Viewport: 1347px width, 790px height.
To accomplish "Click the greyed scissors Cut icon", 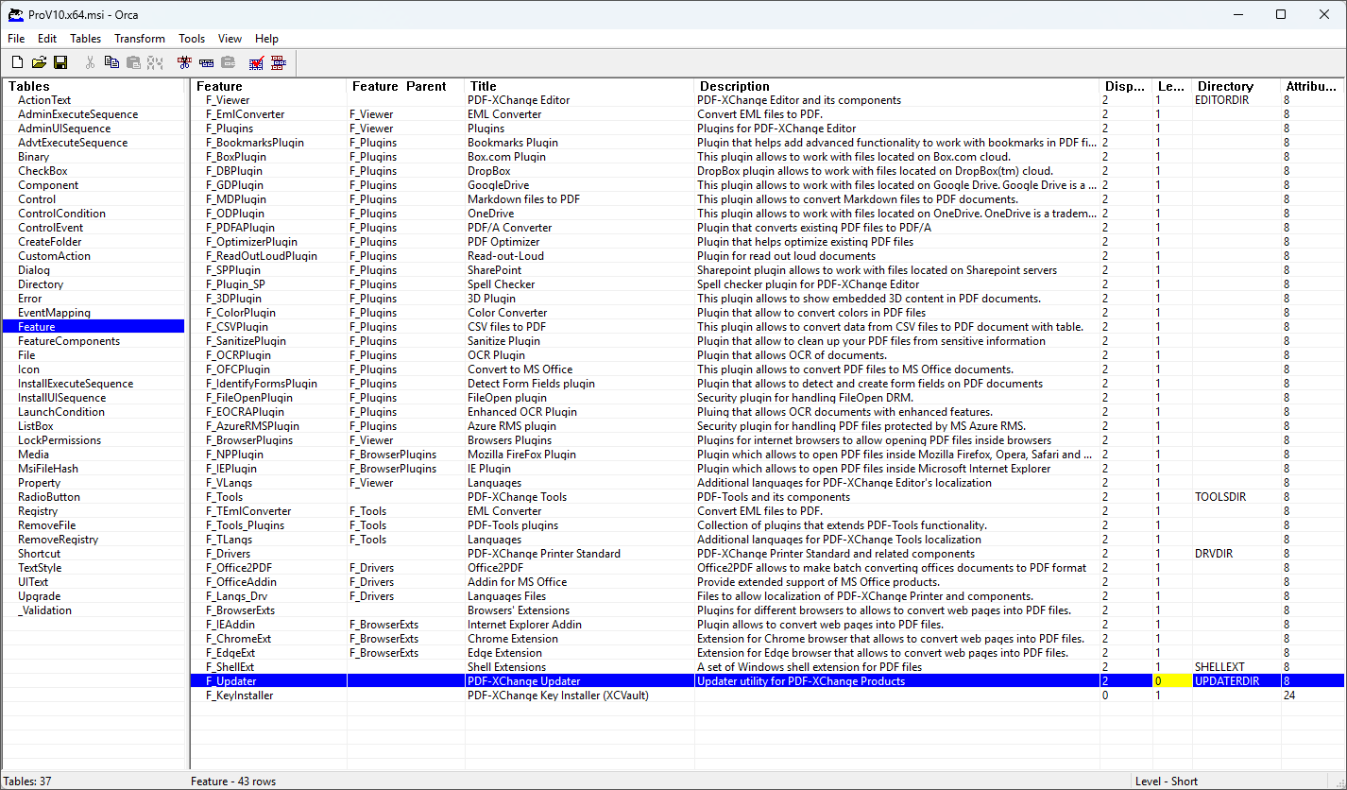I will click(90, 62).
